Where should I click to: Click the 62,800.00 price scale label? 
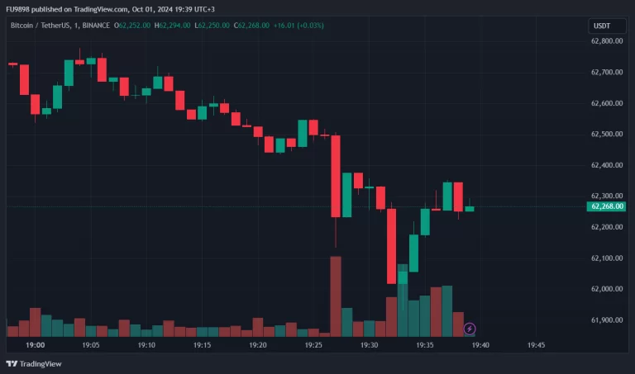tap(606, 40)
